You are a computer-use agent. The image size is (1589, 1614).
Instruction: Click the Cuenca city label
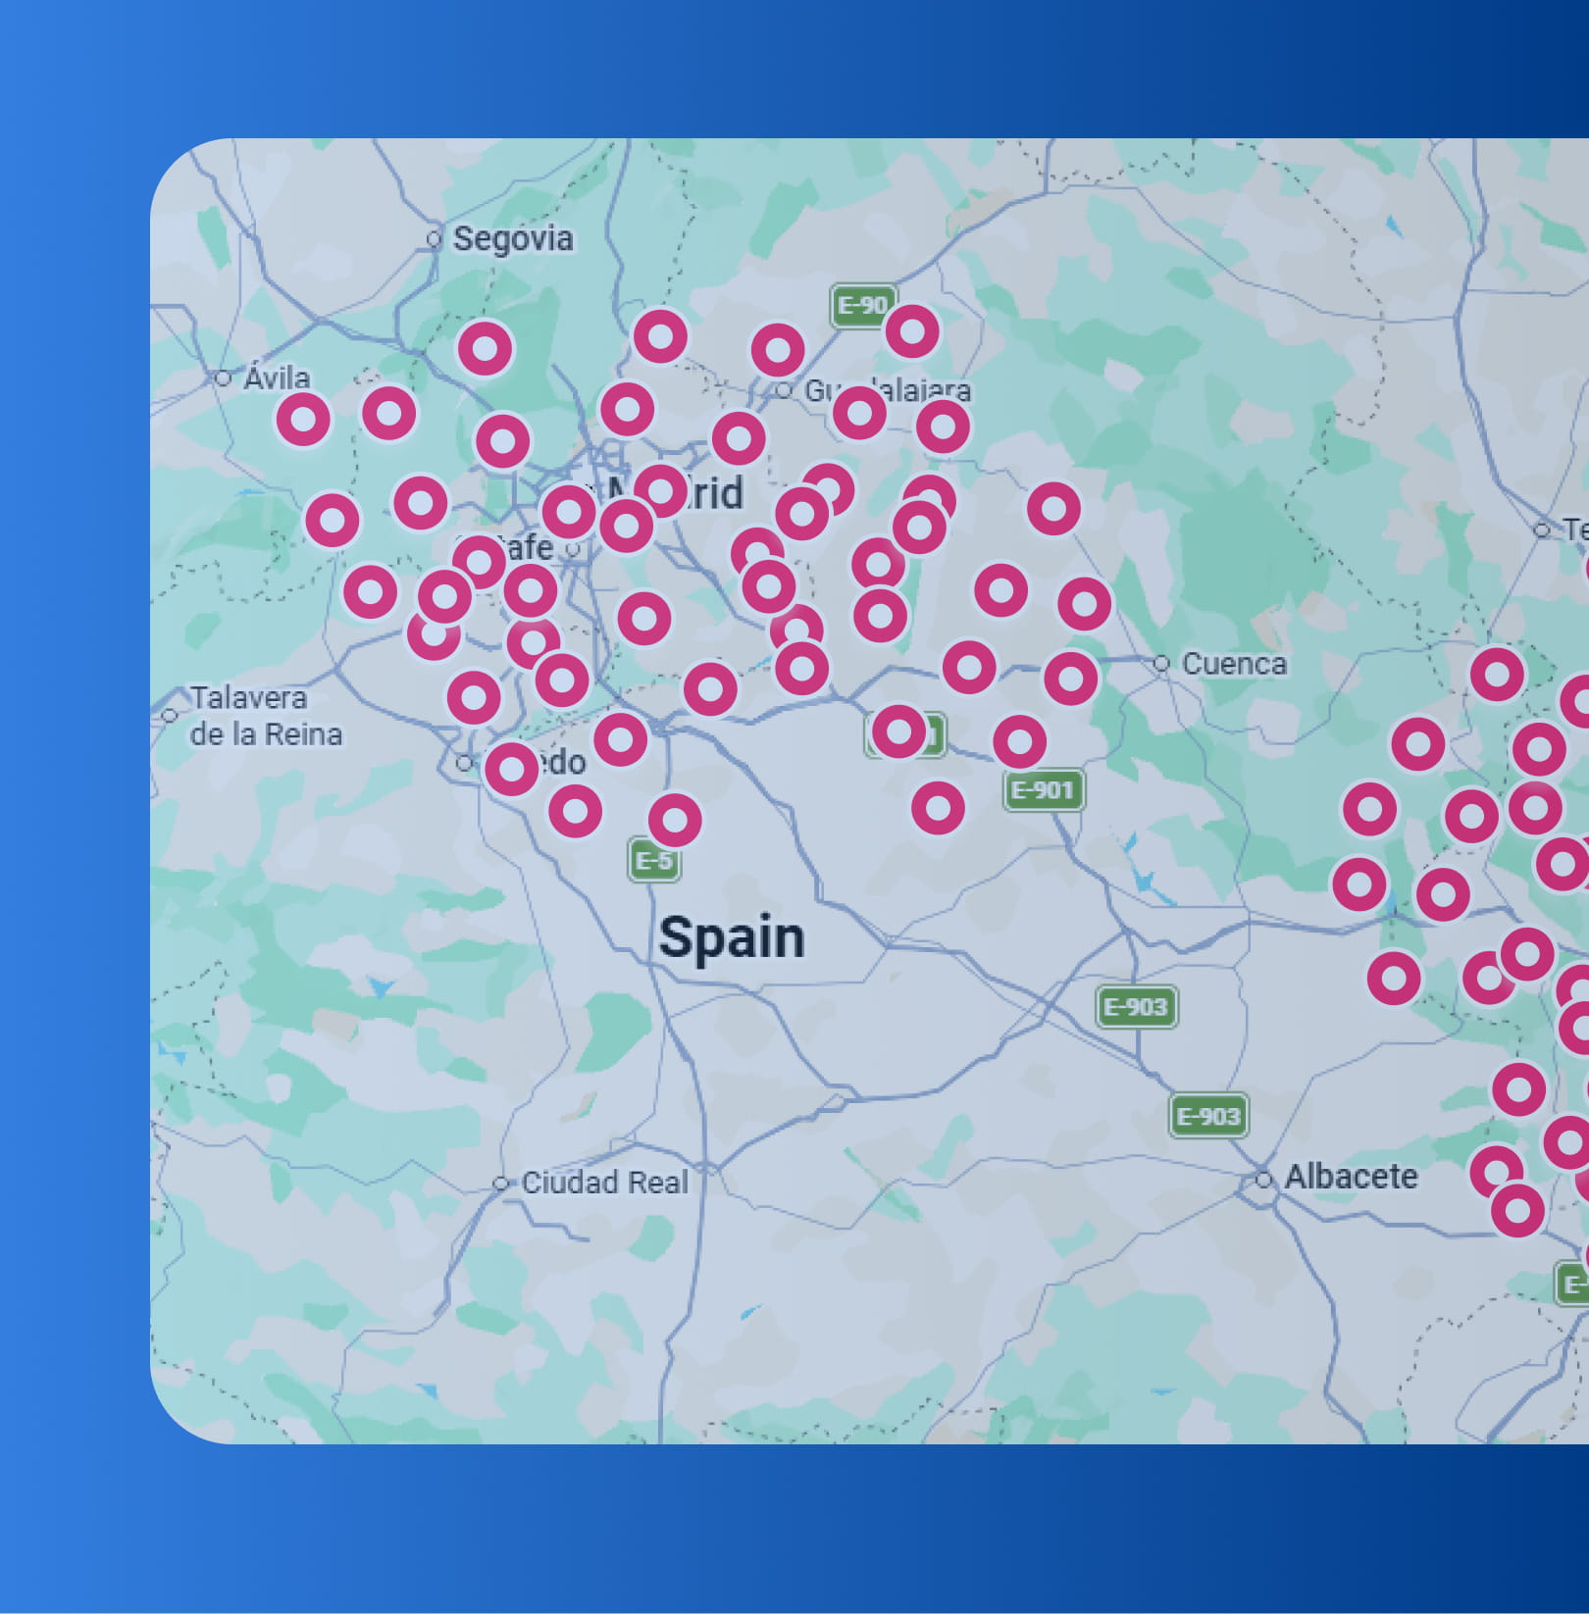tap(1234, 664)
